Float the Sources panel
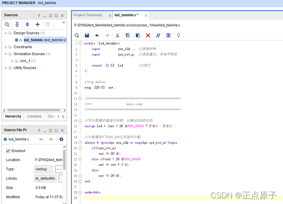 tap(57, 16)
